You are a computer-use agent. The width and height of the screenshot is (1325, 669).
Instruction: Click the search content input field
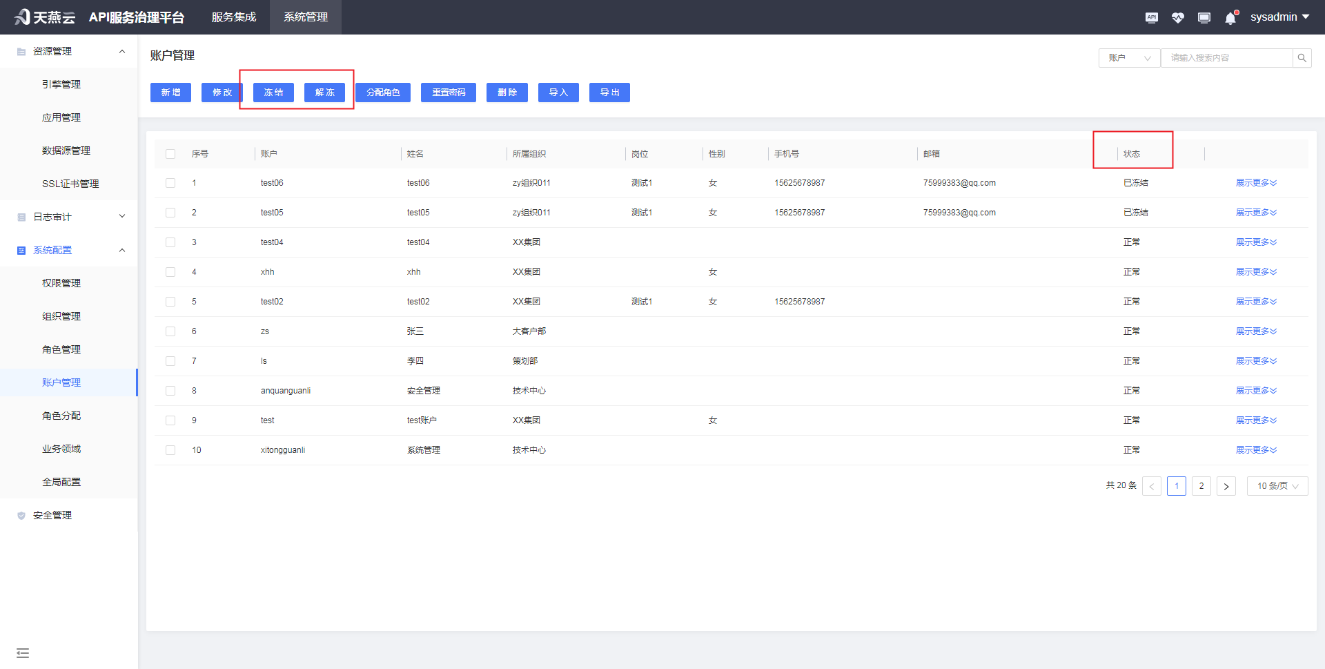1226,58
